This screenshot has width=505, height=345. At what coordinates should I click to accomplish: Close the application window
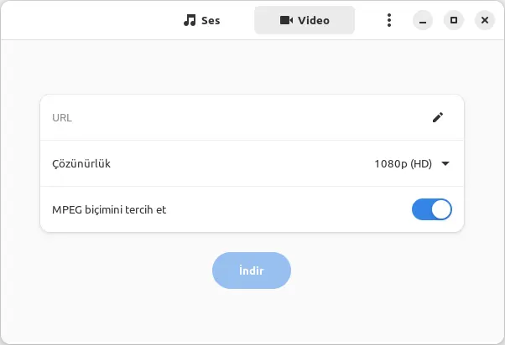point(484,20)
